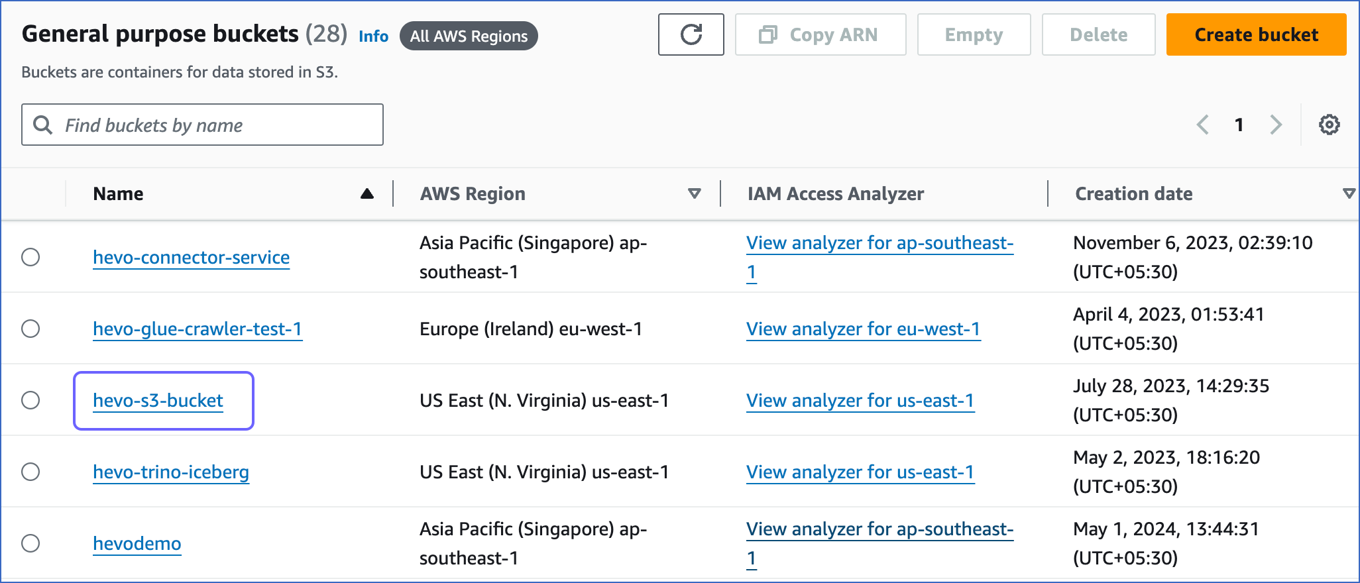Open hevo-glue-crawler-test-1 bucket

[x=198, y=329]
